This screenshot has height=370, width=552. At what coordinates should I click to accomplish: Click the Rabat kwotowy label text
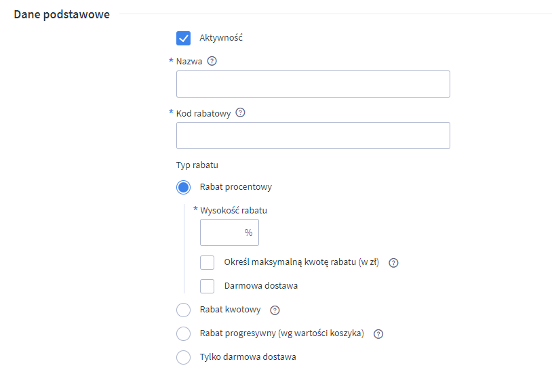click(x=230, y=310)
